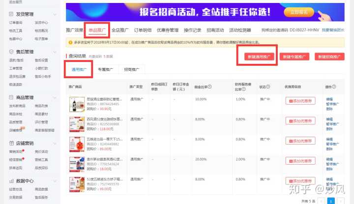Click the invitation code text DDJB027-HHNV
The image size is (354, 204).
tap(304, 30)
